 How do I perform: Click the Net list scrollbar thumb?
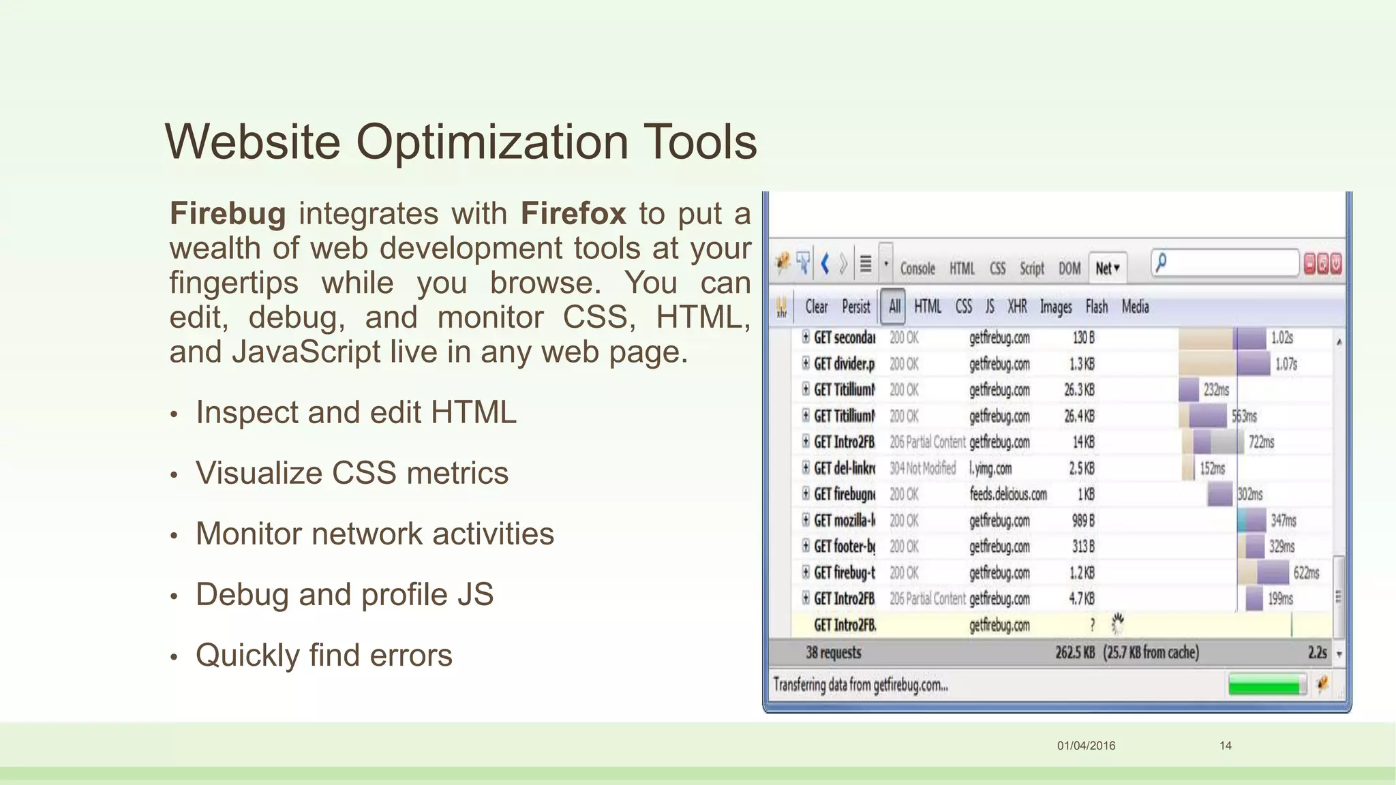click(1339, 597)
